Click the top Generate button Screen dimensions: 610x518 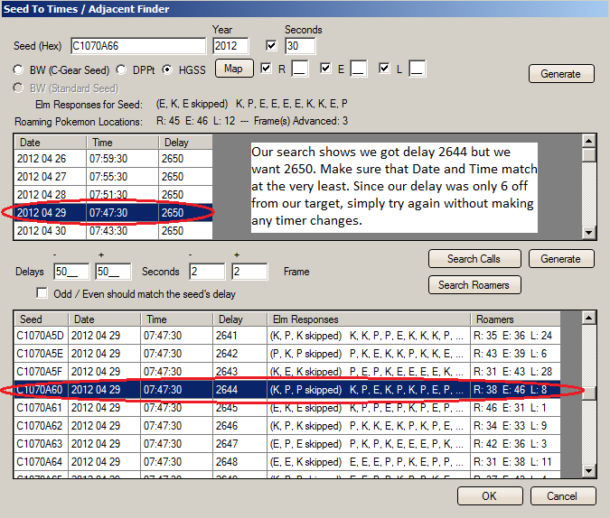click(561, 74)
